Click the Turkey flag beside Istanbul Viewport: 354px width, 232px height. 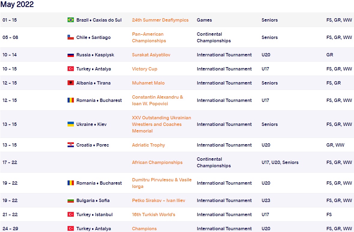[x=71, y=215]
